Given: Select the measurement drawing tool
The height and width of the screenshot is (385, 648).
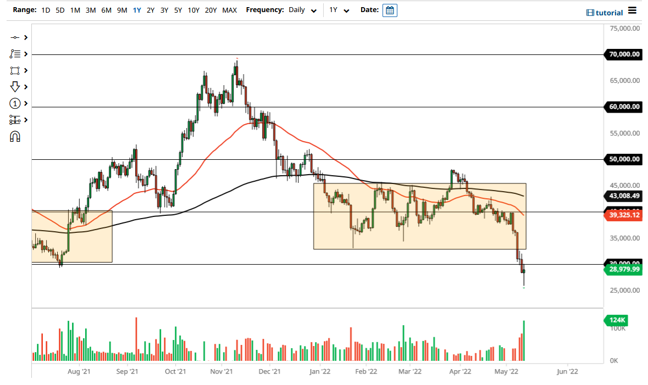Looking at the screenshot, I should [15, 119].
